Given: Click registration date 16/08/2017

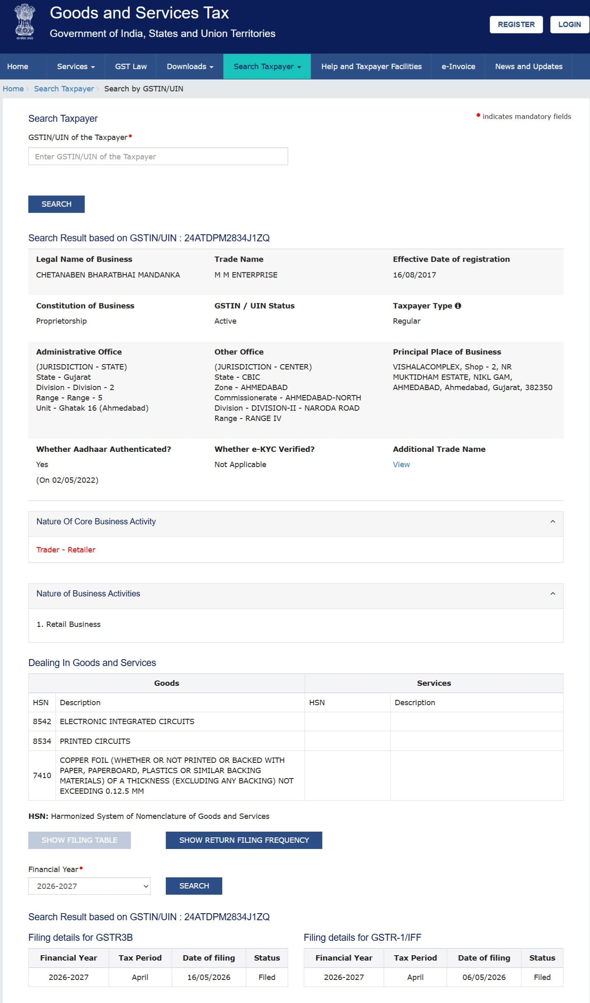Looking at the screenshot, I should click(414, 275).
